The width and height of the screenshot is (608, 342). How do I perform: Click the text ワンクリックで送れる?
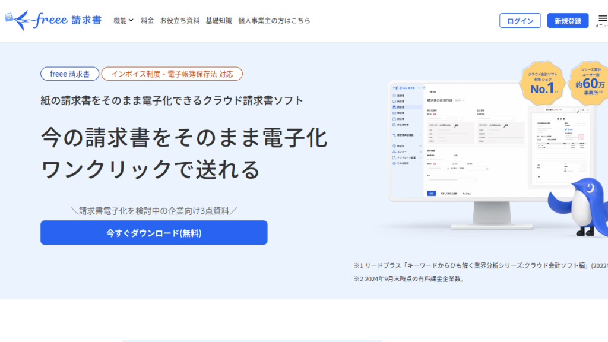tap(150, 169)
